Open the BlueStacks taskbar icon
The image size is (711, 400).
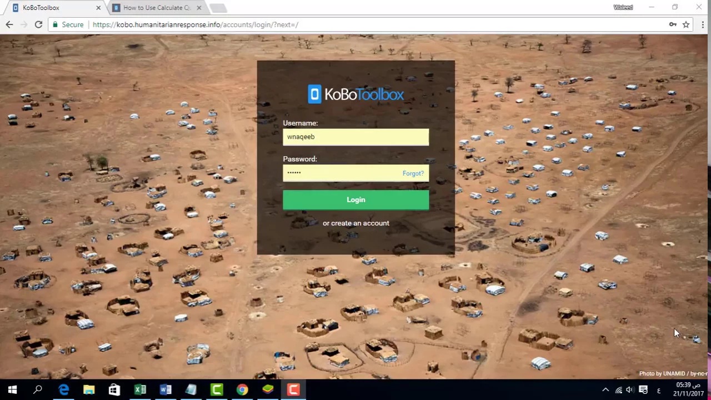pos(268,390)
